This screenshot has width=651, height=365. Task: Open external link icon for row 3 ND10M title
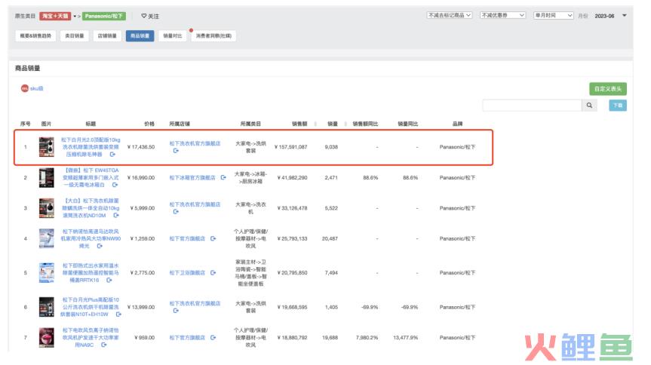[116, 216]
